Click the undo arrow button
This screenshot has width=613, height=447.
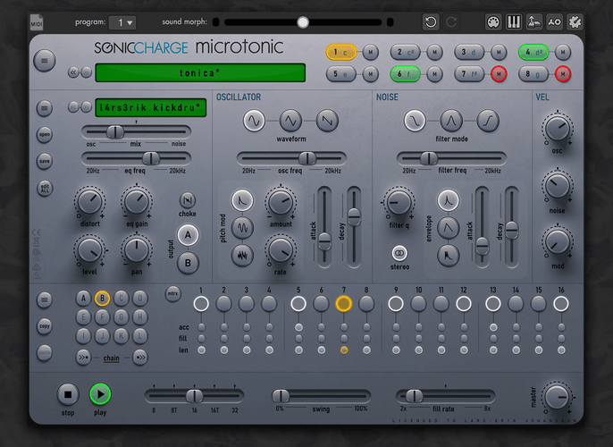coord(431,21)
